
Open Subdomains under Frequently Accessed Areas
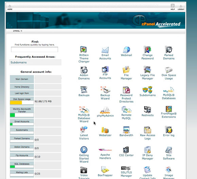[35, 62]
